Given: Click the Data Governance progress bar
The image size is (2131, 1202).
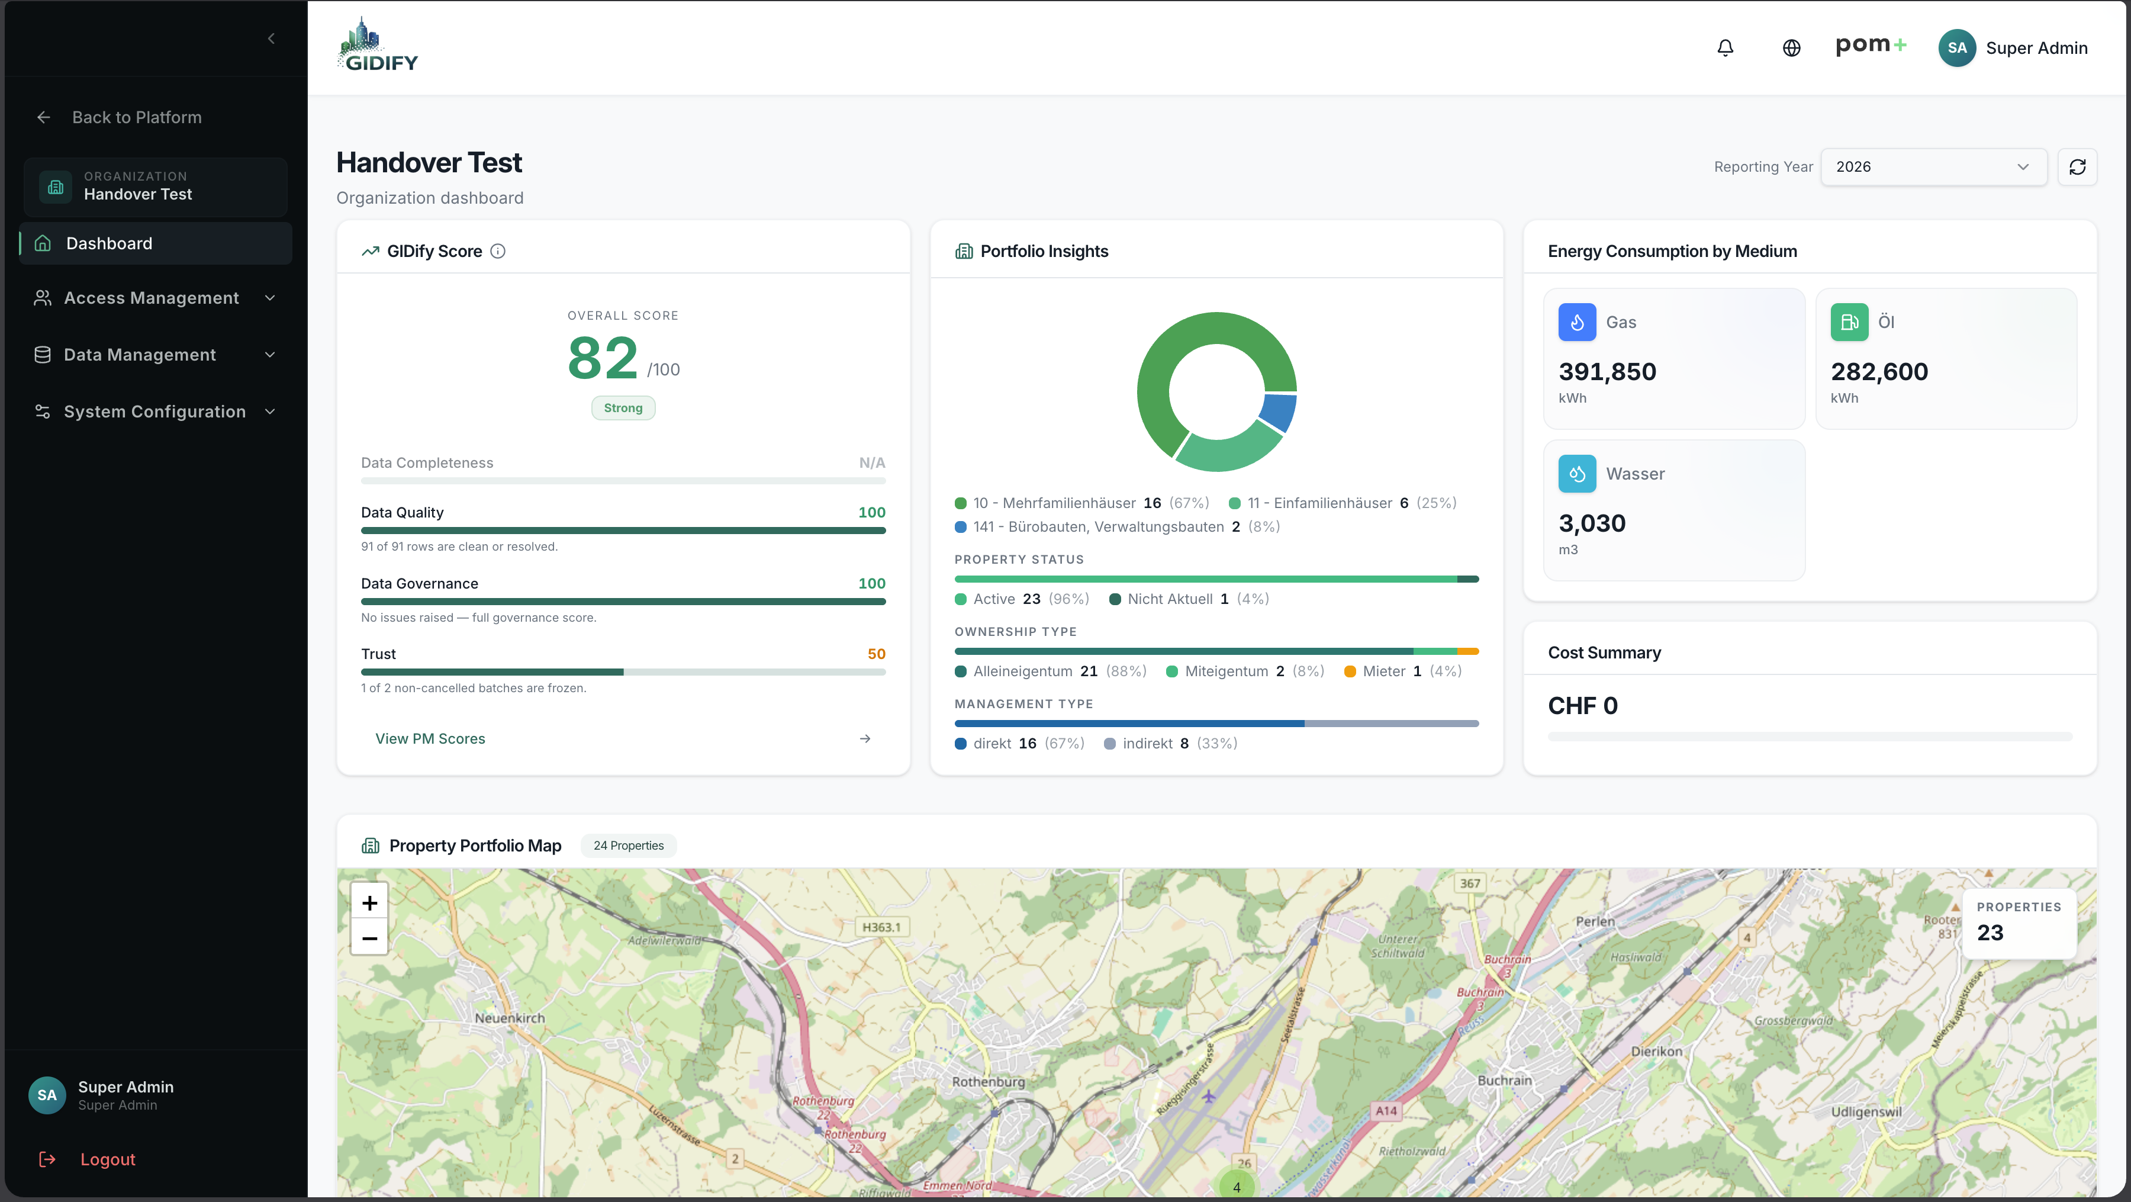Looking at the screenshot, I should [623, 602].
